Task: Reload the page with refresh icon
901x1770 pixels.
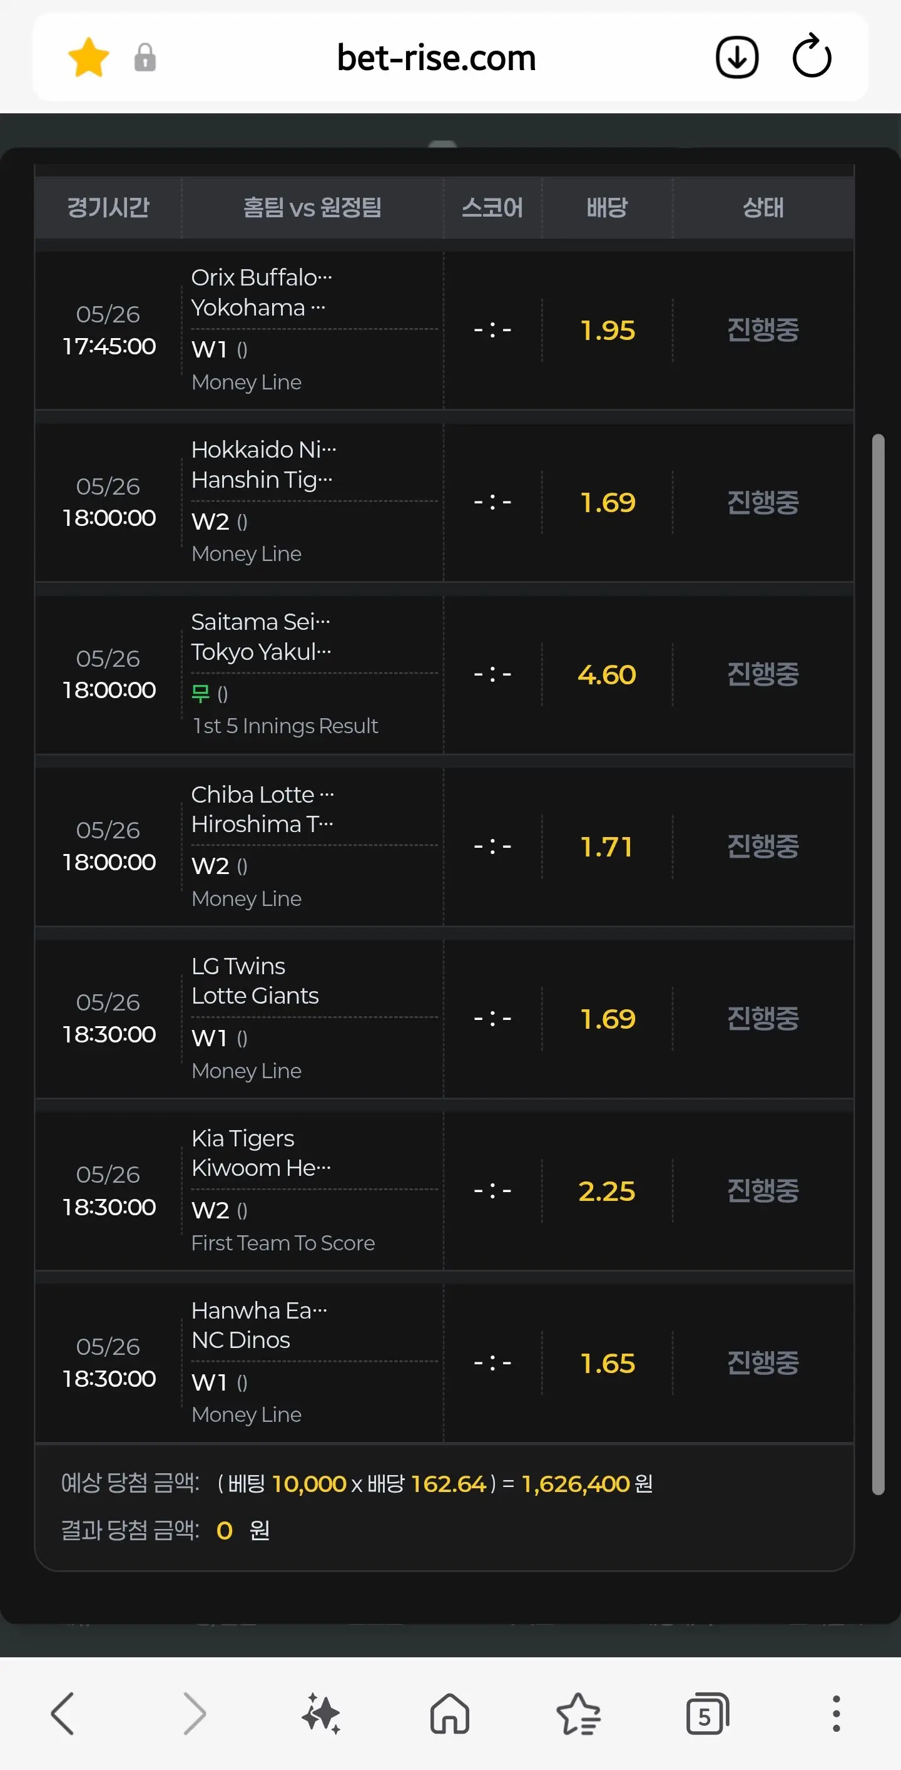Action: [812, 56]
